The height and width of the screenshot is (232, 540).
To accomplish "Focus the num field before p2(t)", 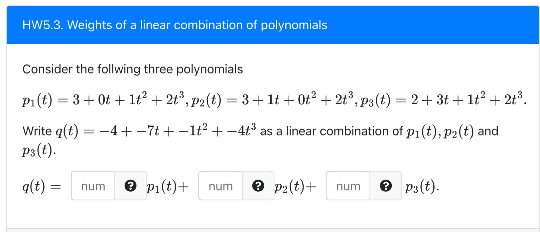I will point(220,186).
